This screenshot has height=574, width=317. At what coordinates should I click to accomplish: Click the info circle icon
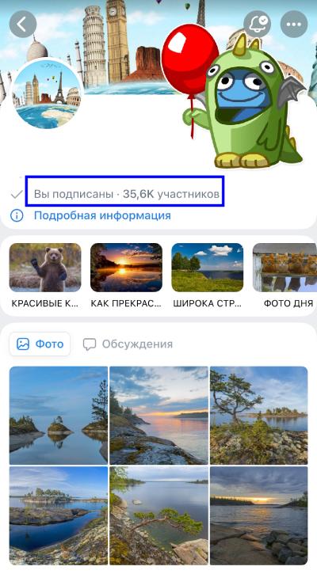[x=17, y=215]
